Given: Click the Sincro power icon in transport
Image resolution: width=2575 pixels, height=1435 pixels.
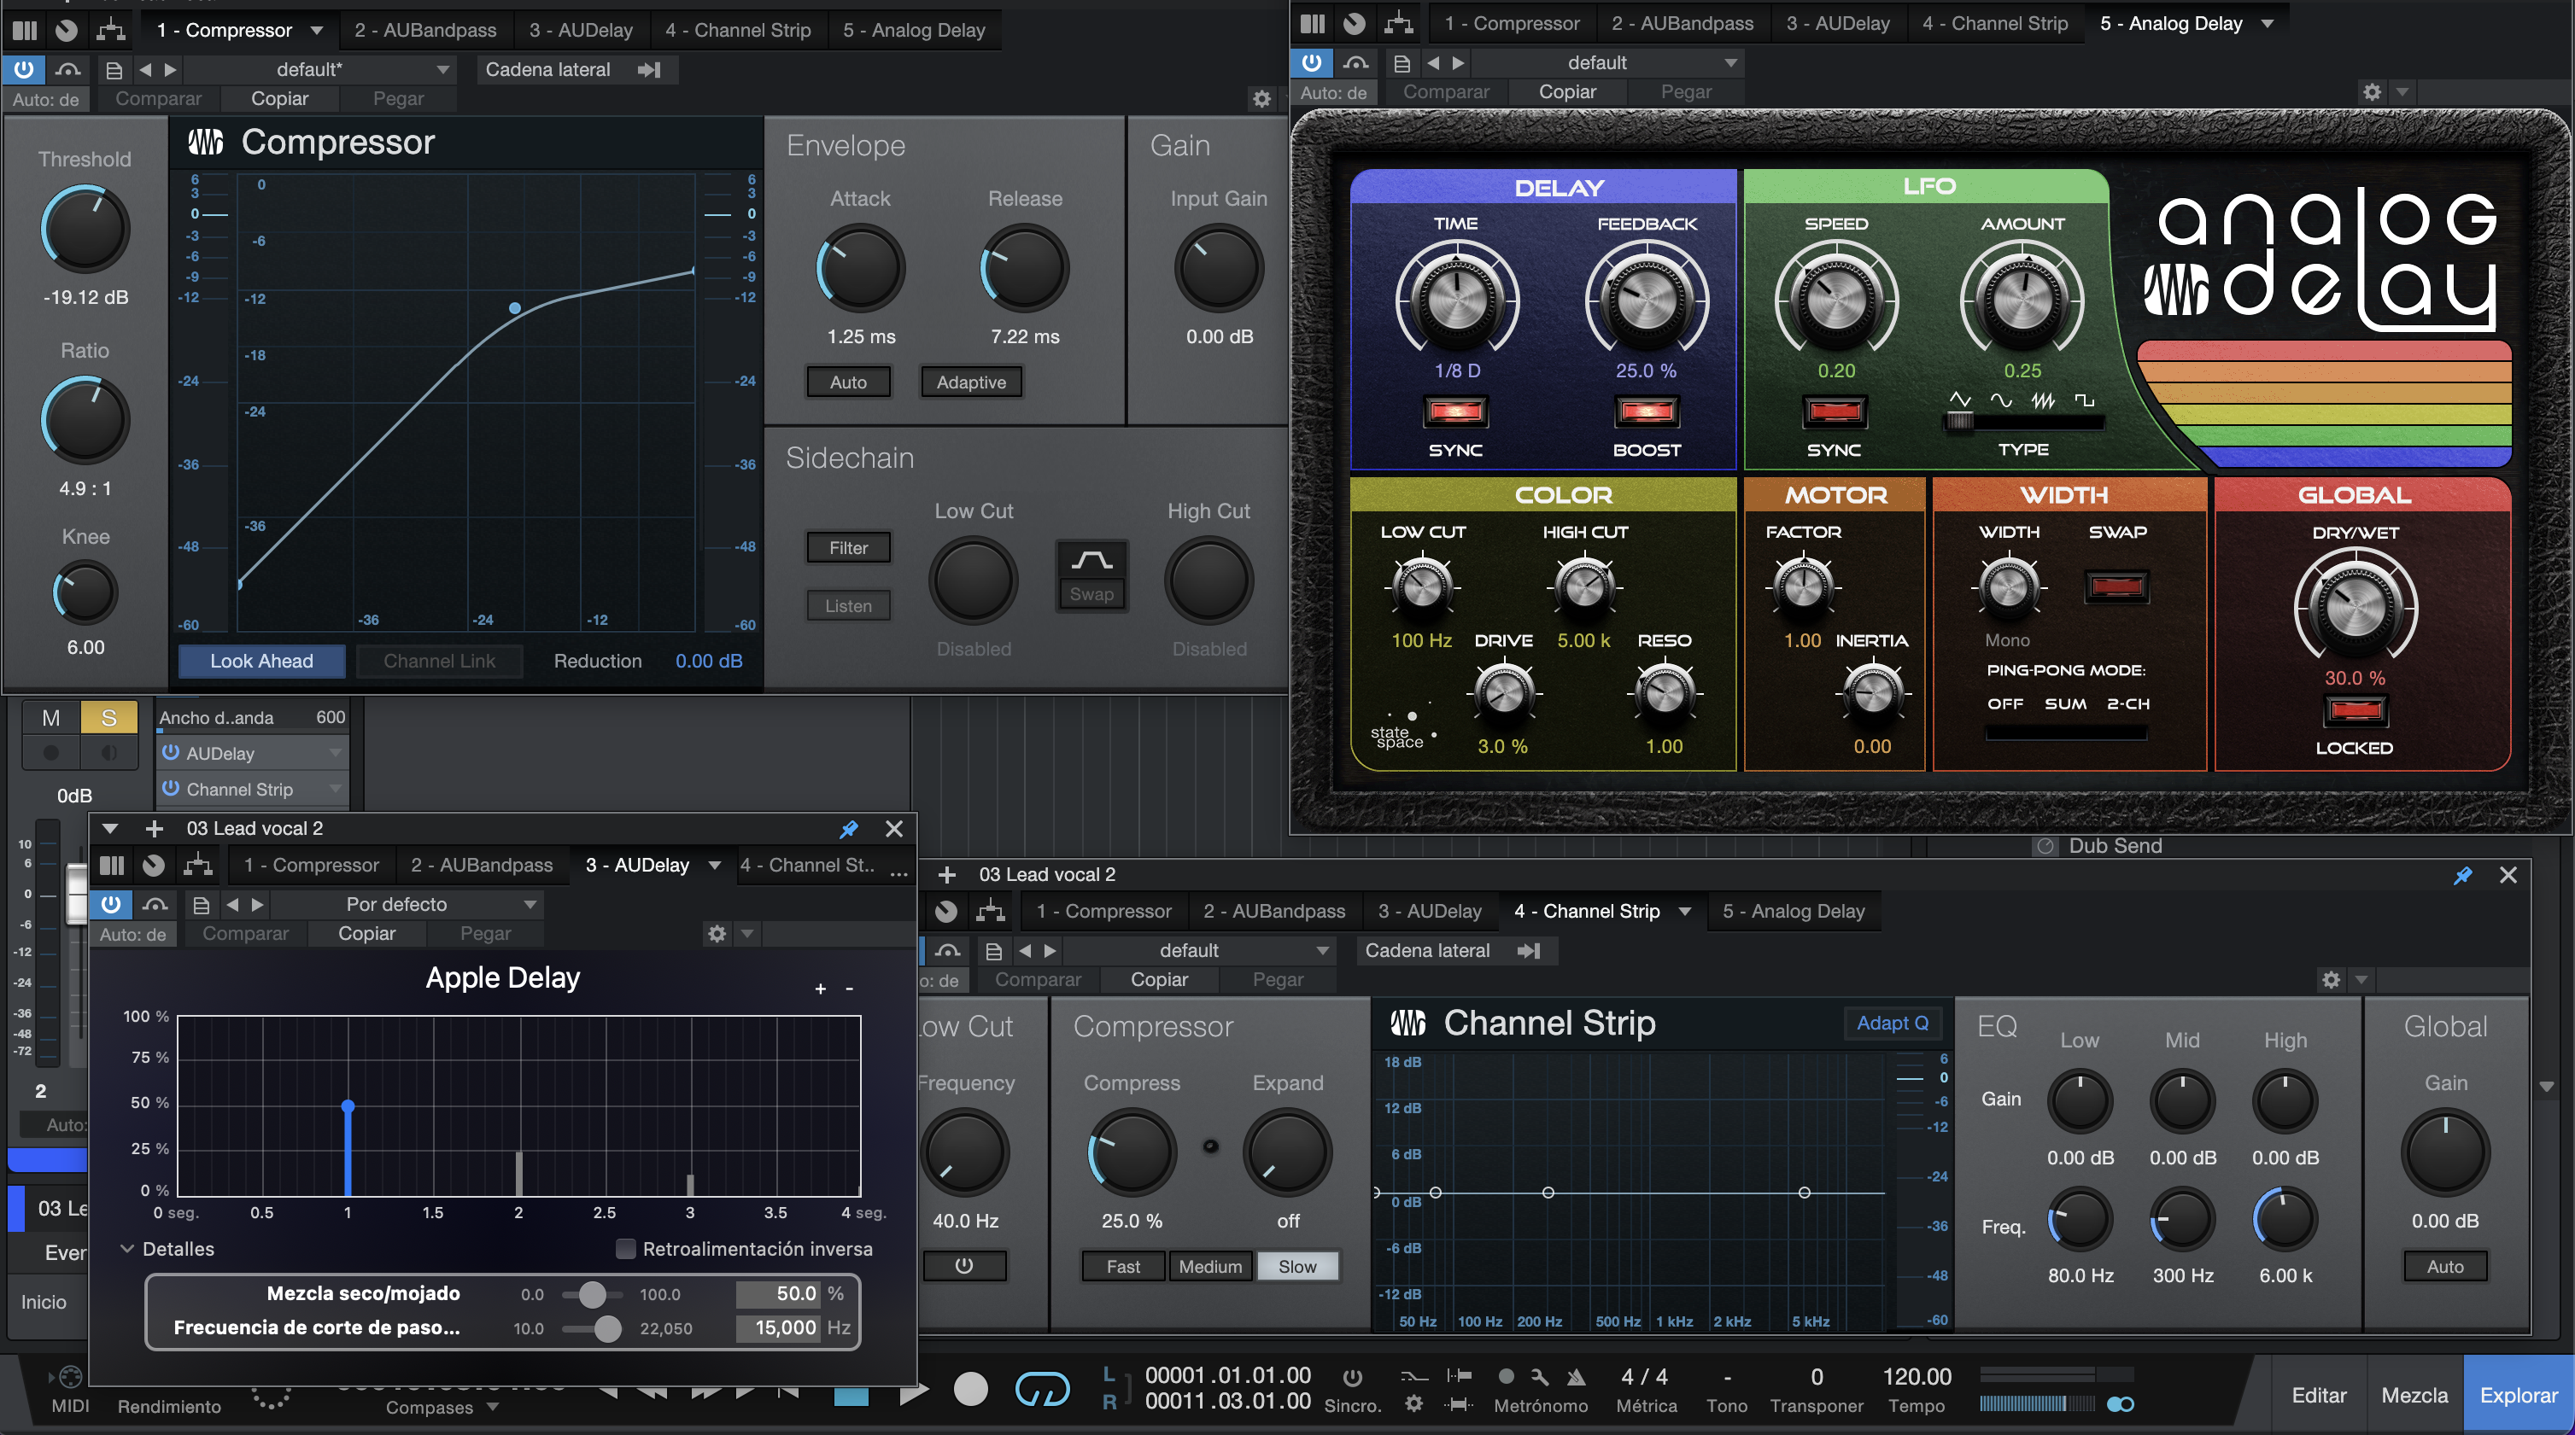Looking at the screenshot, I should (1353, 1377).
